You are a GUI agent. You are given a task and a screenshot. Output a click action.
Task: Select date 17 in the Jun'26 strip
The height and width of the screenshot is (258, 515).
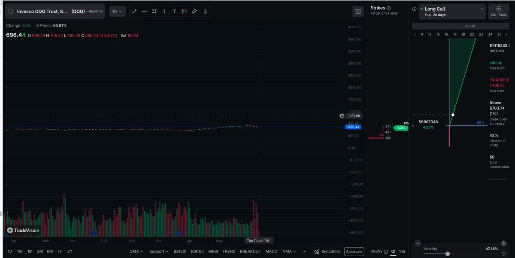click(x=454, y=34)
